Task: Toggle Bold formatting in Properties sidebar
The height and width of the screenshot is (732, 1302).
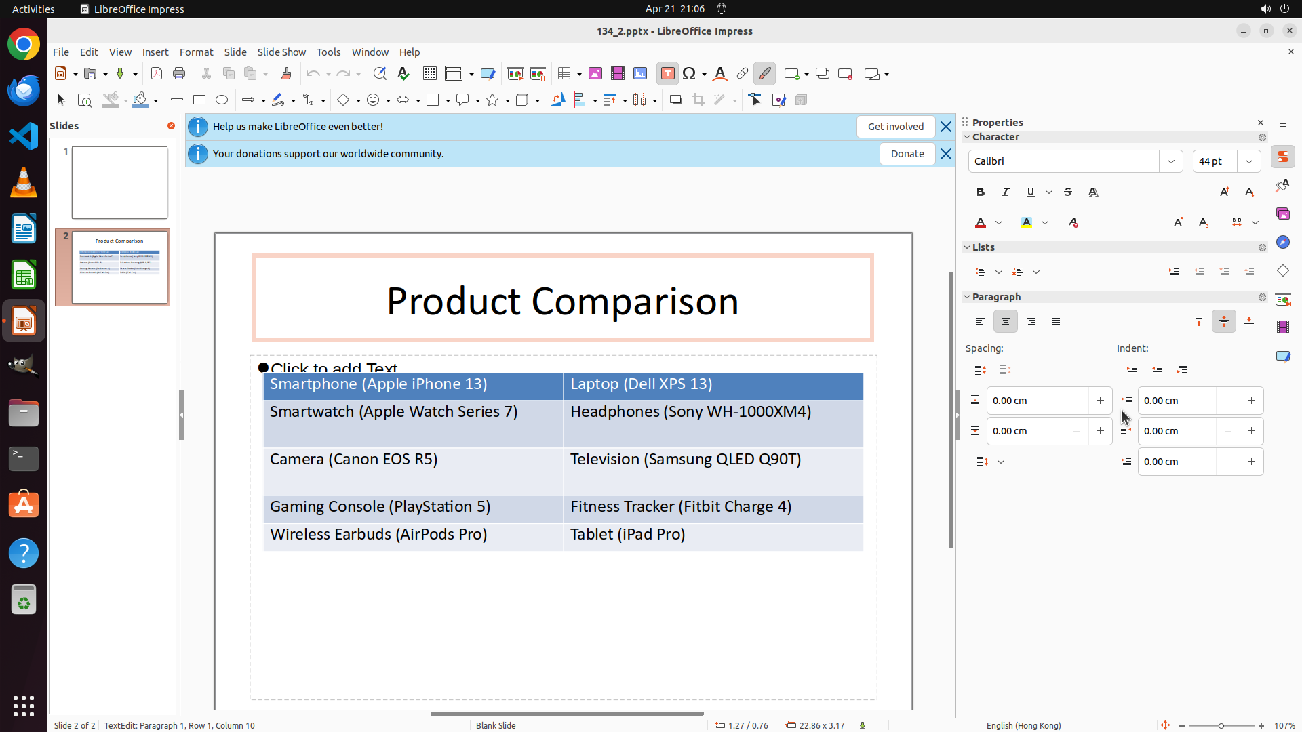Action: coord(981,192)
